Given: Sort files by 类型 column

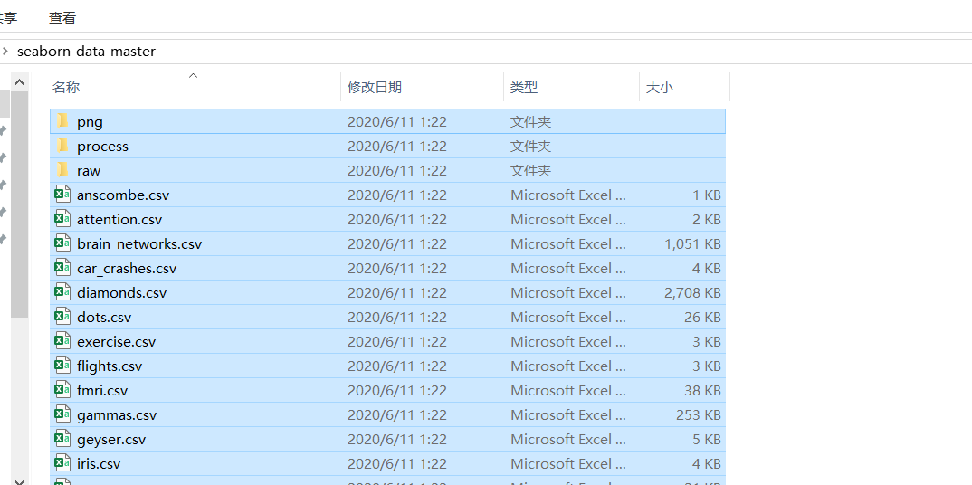Looking at the screenshot, I should point(524,88).
